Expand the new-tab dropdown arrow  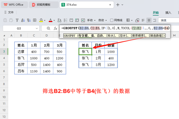click(x=123, y=5)
